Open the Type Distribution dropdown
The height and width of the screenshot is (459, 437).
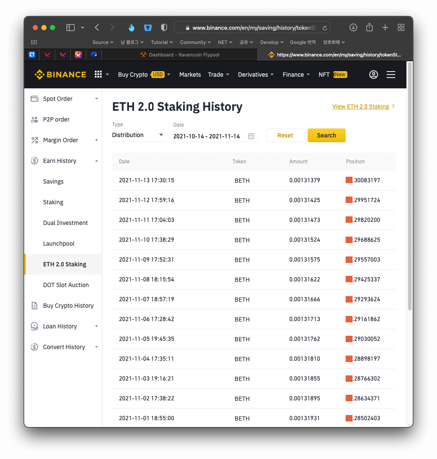(x=139, y=135)
